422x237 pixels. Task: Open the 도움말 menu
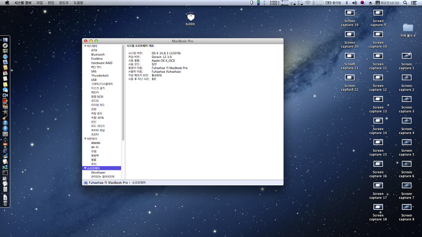pyautogui.click(x=78, y=2)
